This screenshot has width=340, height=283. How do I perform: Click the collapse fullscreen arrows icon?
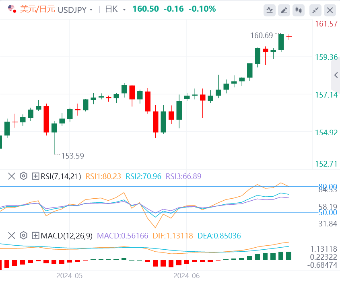pos(315,10)
